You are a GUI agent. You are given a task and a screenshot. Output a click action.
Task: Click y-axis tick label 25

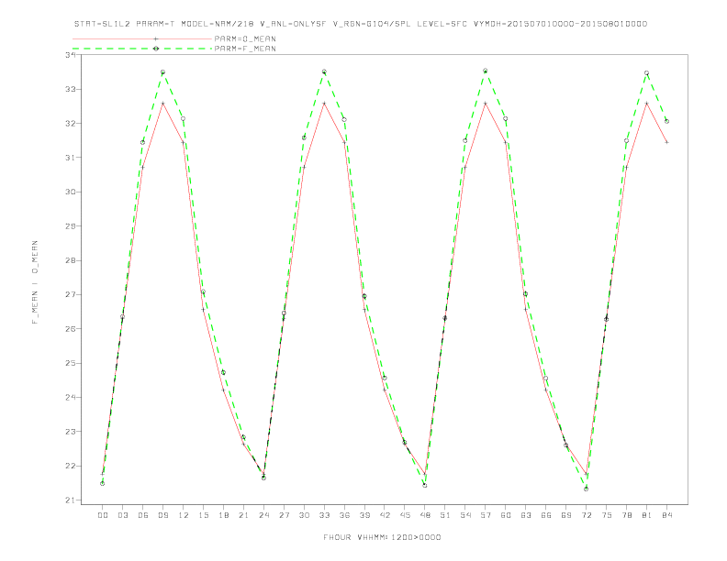click(71, 363)
